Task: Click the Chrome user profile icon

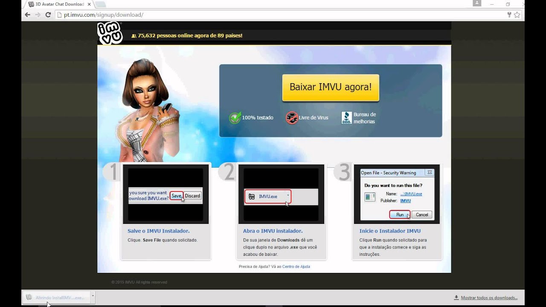Action: tap(477, 3)
